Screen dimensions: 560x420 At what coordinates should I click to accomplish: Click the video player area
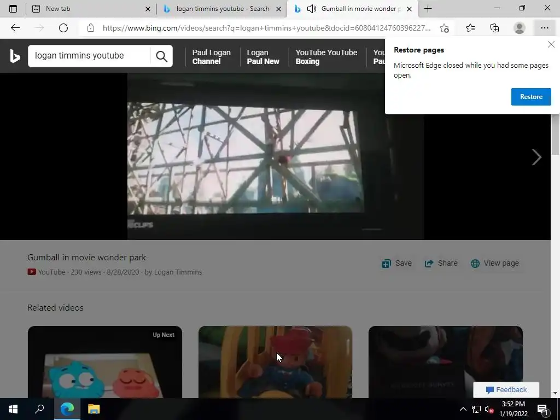[x=276, y=156]
